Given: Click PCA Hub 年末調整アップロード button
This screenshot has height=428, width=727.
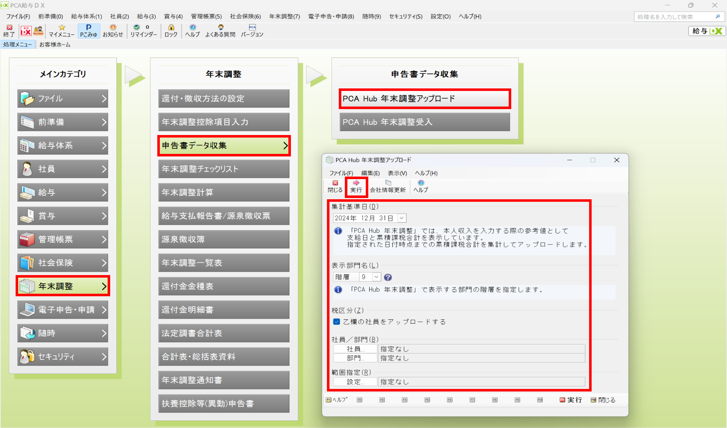Looking at the screenshot, I should tap(425, 99).
